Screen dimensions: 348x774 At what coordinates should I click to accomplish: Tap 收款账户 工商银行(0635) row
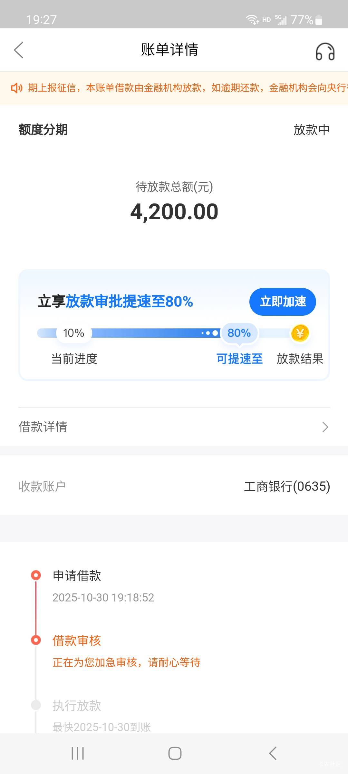point(174,486)
